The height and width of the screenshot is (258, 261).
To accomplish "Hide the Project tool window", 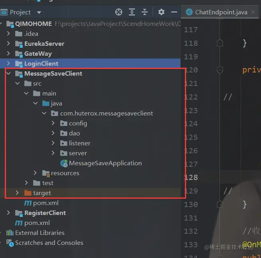I will tap(174, 12).
